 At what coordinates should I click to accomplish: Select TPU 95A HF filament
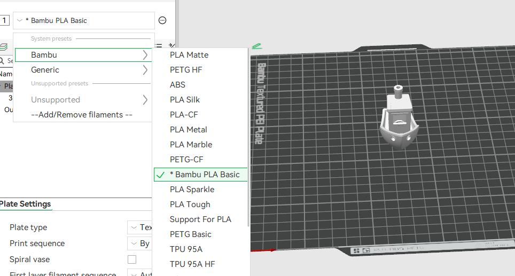[x=192, y=264]
